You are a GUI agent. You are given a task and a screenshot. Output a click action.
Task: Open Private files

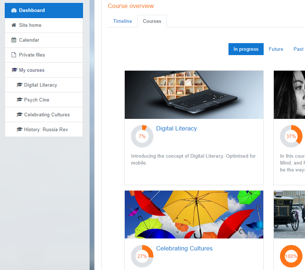44,55
